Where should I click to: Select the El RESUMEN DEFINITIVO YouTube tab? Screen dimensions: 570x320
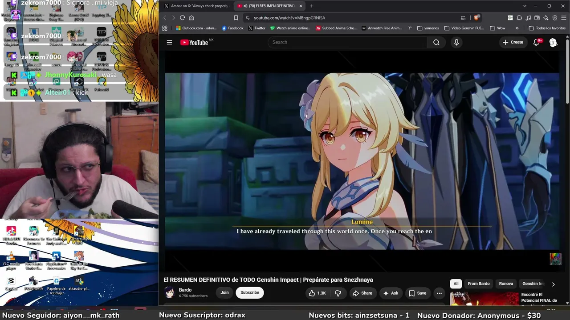269,6
